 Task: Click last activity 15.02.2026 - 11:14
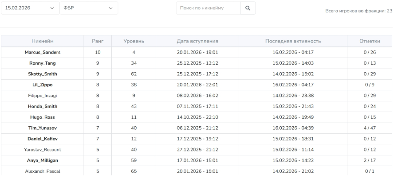tap(293, 149)
